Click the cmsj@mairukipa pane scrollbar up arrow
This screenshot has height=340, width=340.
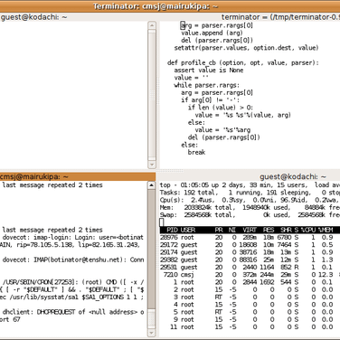click(x=152, y=185)
